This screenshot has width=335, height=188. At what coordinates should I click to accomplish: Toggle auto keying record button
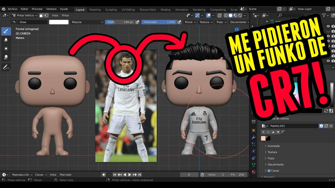click(104, 175)
